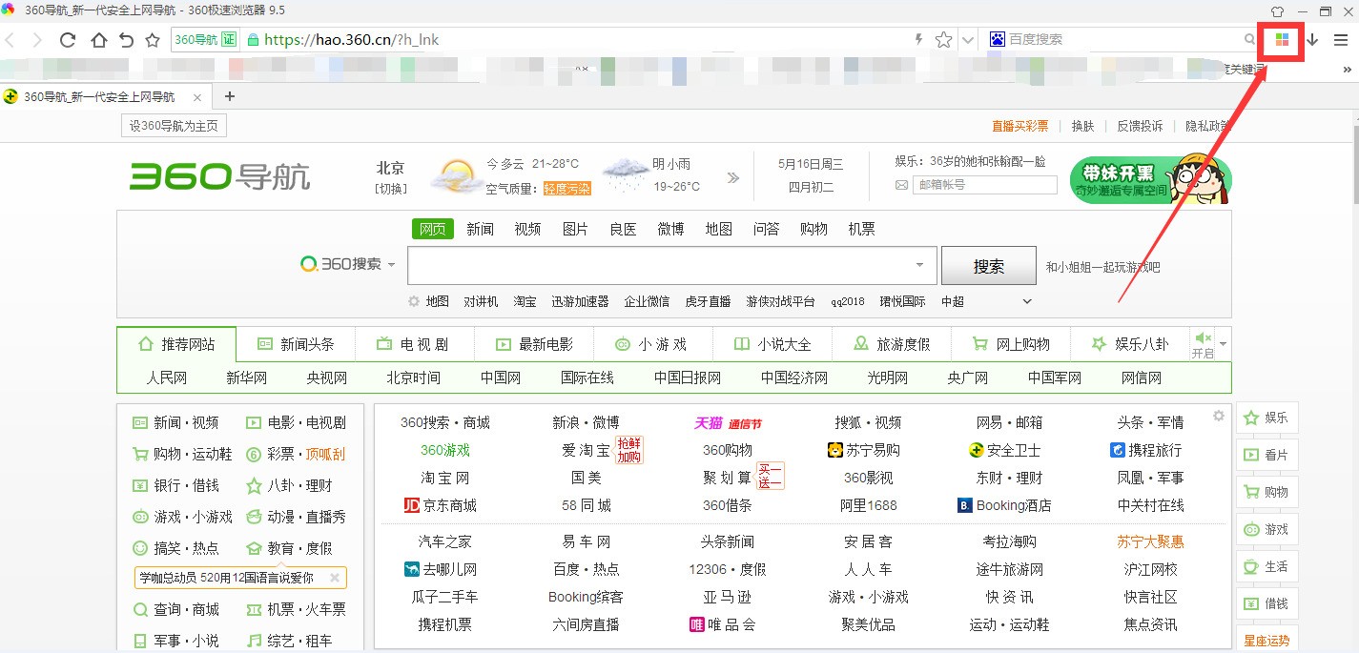The width and height of the screenshot is (1359, 653).
Task: Open the browser hamburger menu
Action: (x=1341, y=40)
